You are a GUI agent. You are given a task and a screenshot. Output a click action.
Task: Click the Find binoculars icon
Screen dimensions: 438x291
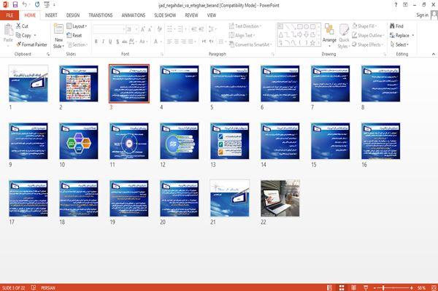392,26
